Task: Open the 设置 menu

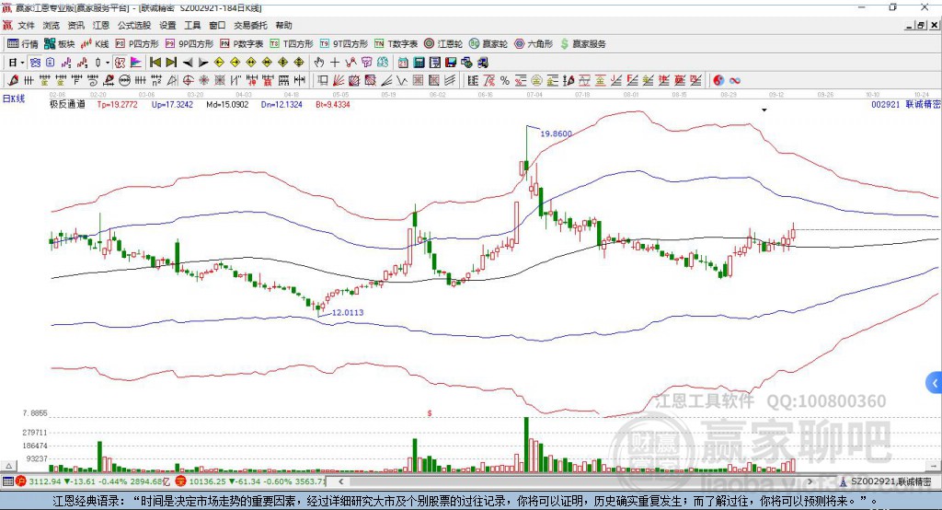Action: (167, 25)
